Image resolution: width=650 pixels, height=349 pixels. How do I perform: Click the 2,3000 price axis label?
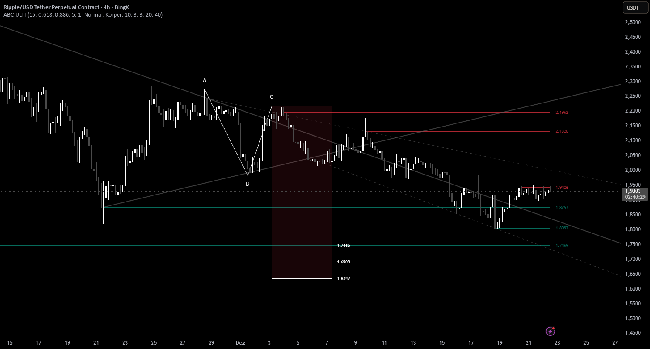click(x=633, y=82)
